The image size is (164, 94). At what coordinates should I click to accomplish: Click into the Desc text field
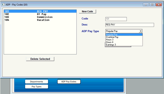(x=130, y=25)
